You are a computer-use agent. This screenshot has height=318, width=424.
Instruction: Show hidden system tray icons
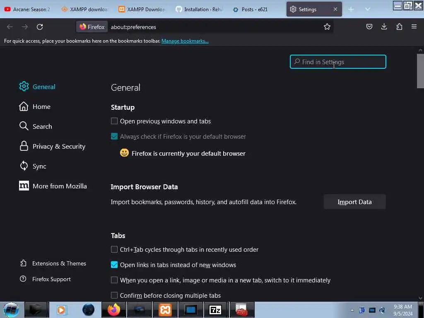tap(352, 310)
